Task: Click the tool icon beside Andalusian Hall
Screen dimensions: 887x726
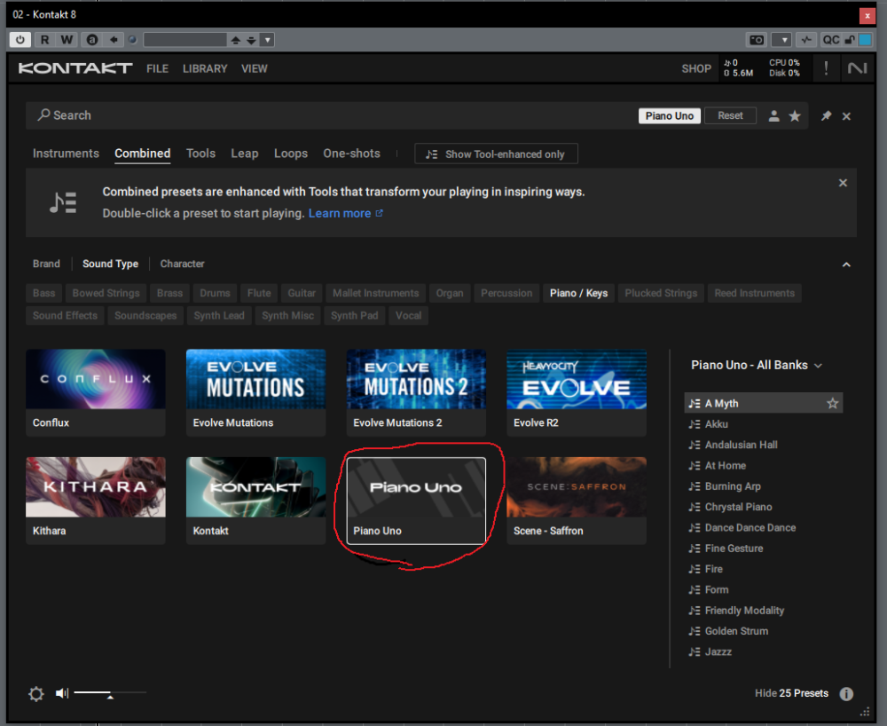Action: tap(695, 445)
